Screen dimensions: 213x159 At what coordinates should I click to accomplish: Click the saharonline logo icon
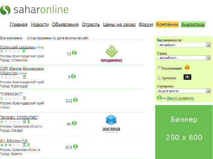pos(6,10)
